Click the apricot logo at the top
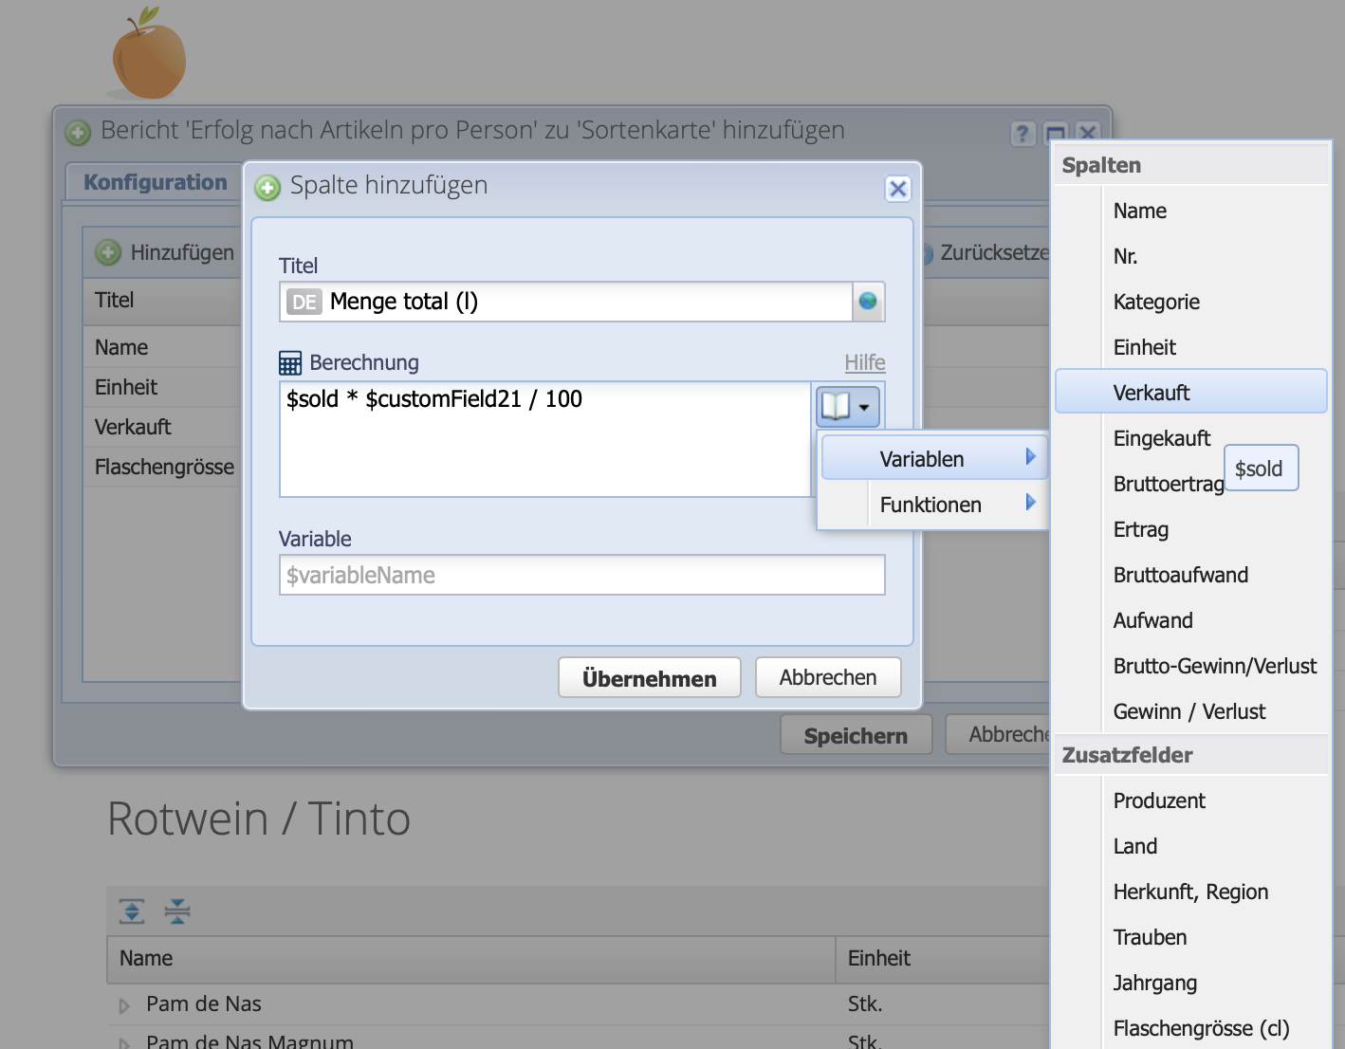Screen dimensions: 1345x1049 (x=148, y=53)
